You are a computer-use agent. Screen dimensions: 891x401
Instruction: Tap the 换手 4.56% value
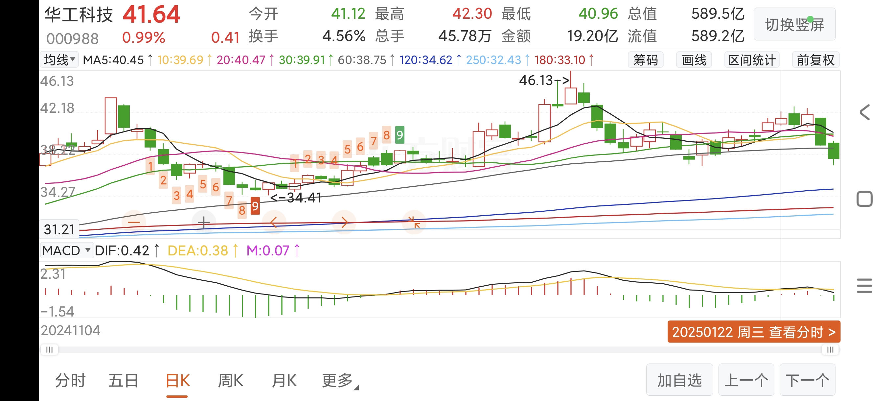coord(343,36)
